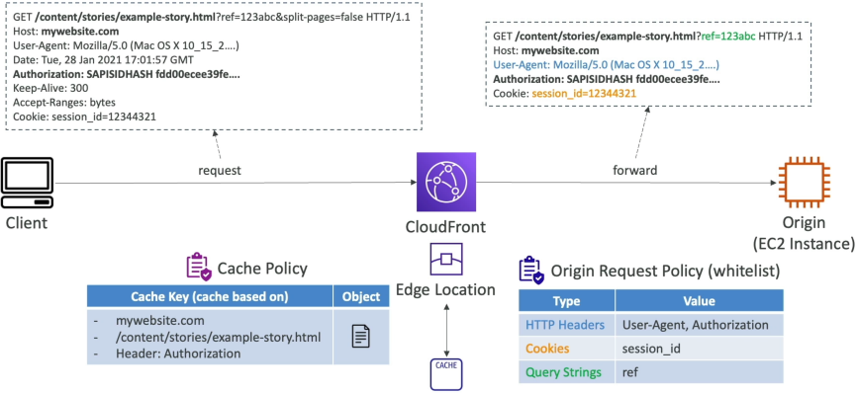Click 'Date: Tue, 28 Jan 2021 17:01:57 GMT'
This screenshot has height=393, width=856.
pyautogui.click(x=103, y=59)
